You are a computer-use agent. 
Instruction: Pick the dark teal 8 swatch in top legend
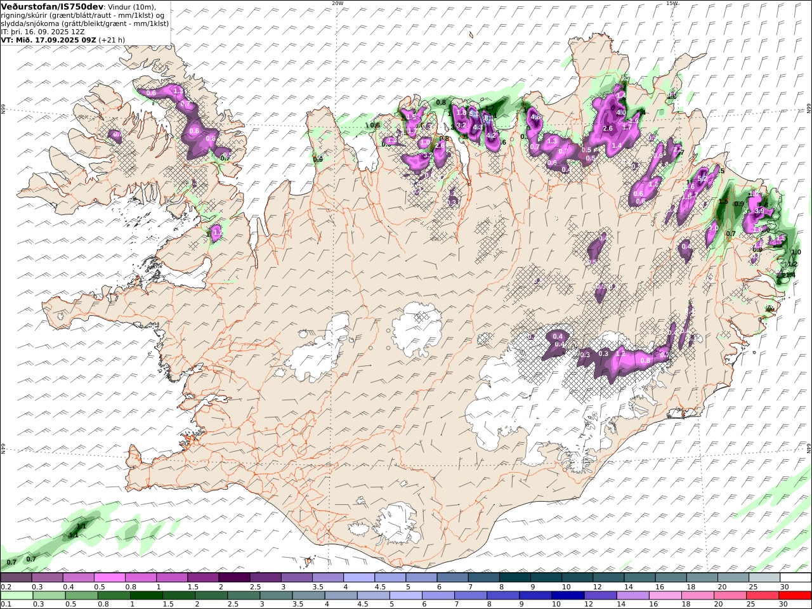pos(514,578)
